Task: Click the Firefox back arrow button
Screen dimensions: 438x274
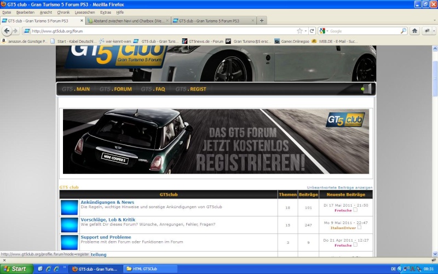Action: (7, 31)
